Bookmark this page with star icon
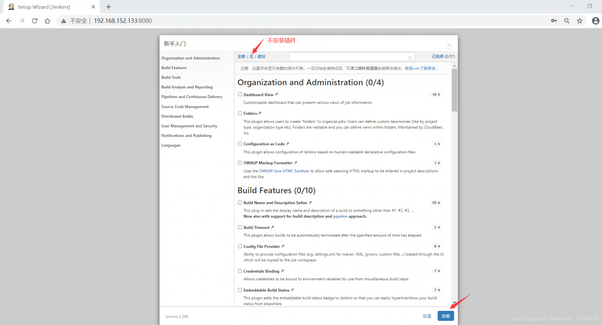This screenshot has height=325, width=602. pyautogui.click(x=580, y=21)
